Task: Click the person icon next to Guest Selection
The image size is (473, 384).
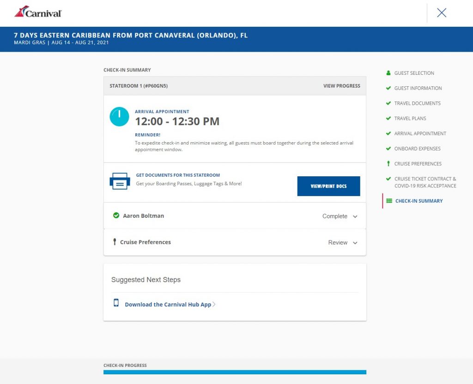Action: (x=388, y=73)
